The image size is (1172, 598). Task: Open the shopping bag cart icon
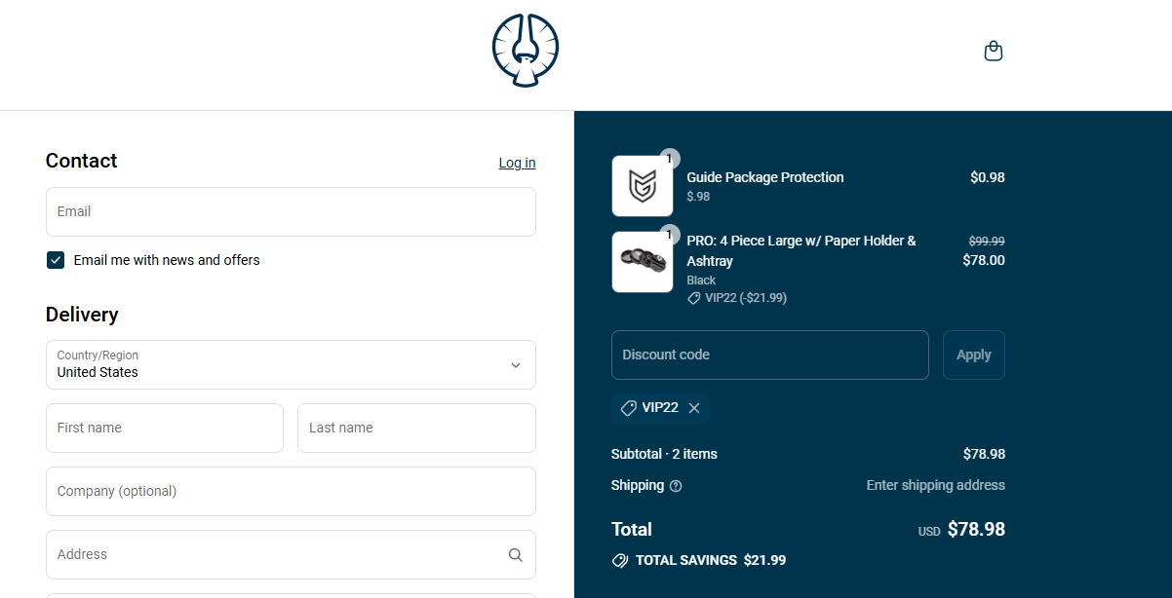pos(993,51)
